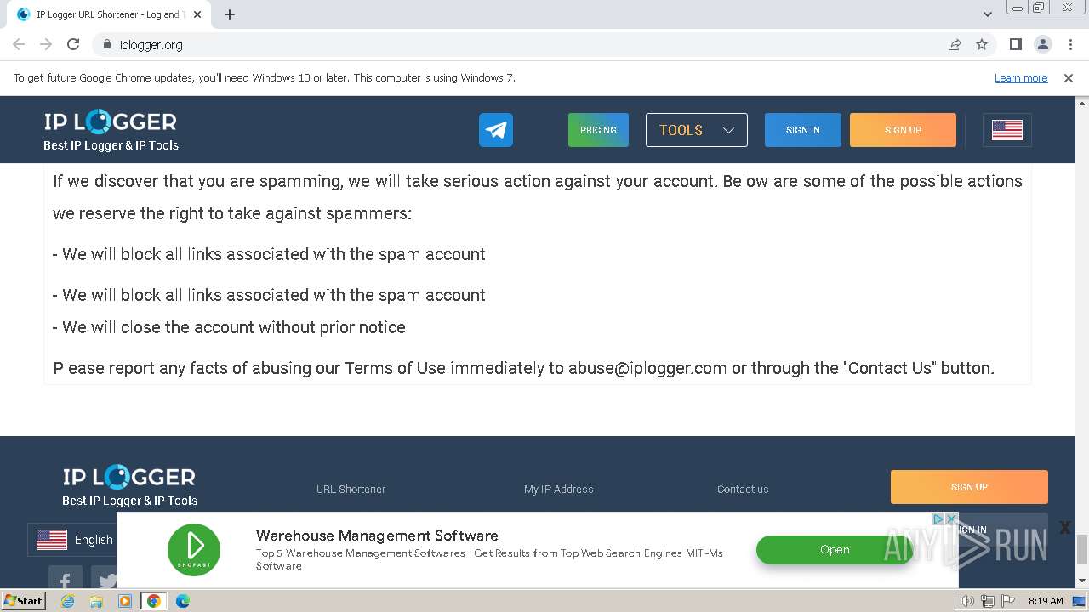
Task: Click the 'close the account without prior notice' line
Action: [229, 327]
